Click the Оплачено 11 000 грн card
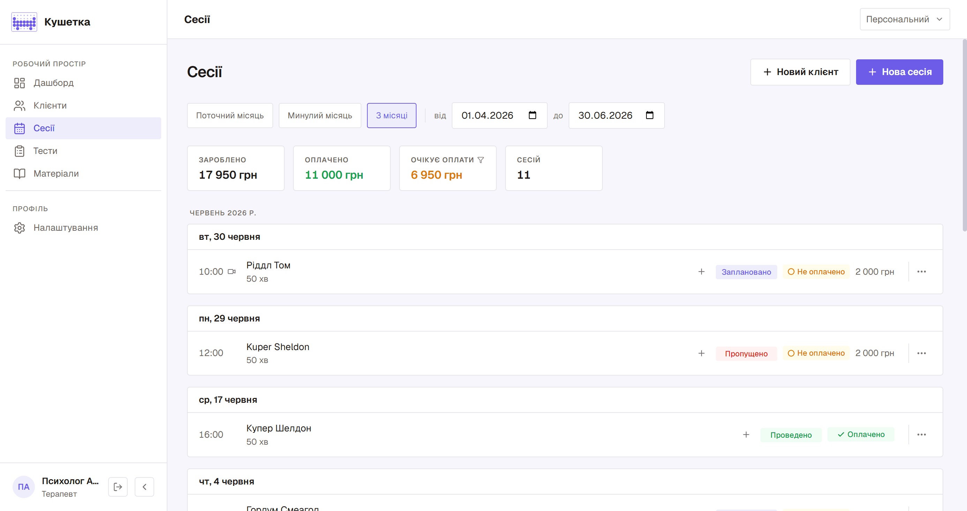Screen dimensions: 967x511 [342, 168]
